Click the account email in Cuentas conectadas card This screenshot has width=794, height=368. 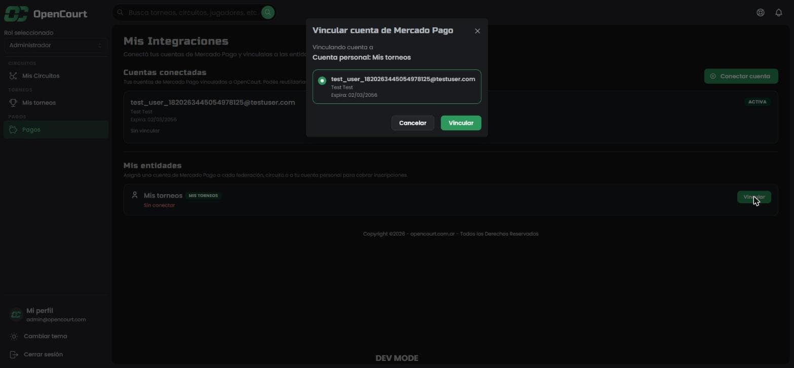(x=213, y=102)
